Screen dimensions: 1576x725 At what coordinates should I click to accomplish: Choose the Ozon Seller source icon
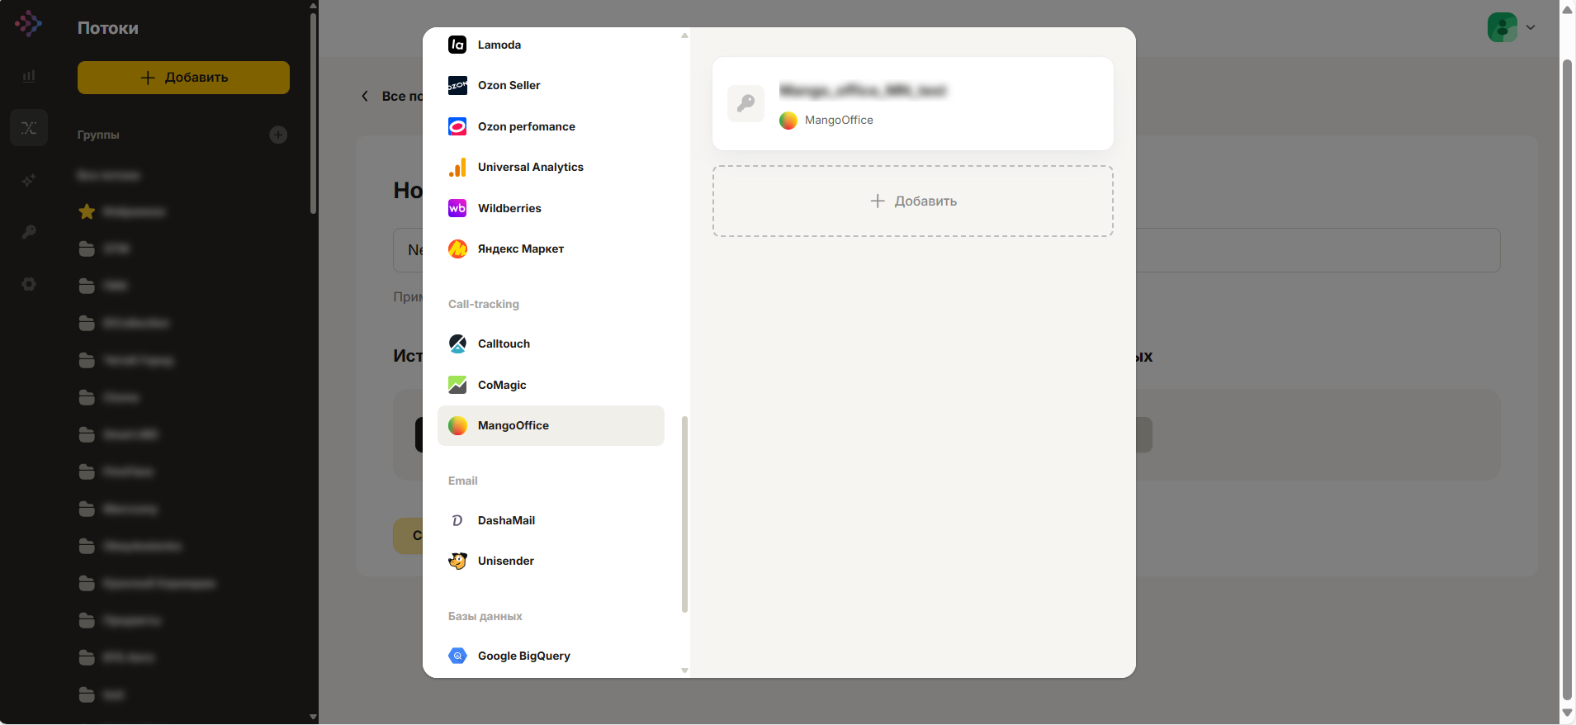click(457, 85)
